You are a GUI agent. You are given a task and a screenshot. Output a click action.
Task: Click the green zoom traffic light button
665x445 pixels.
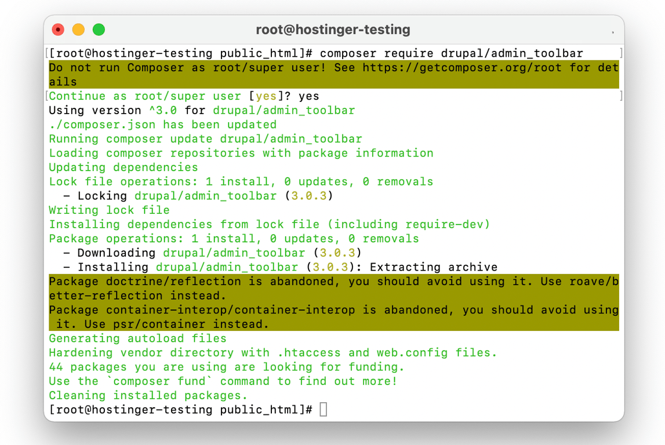point(99,28)
